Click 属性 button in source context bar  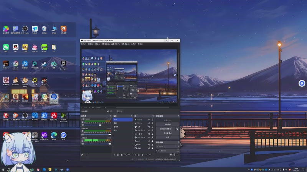point(110,111)
